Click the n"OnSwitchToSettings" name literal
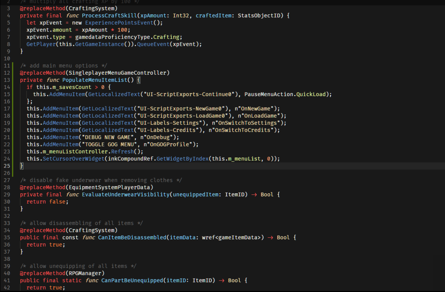This screenshot has height=292, width=445. (246, 123)
